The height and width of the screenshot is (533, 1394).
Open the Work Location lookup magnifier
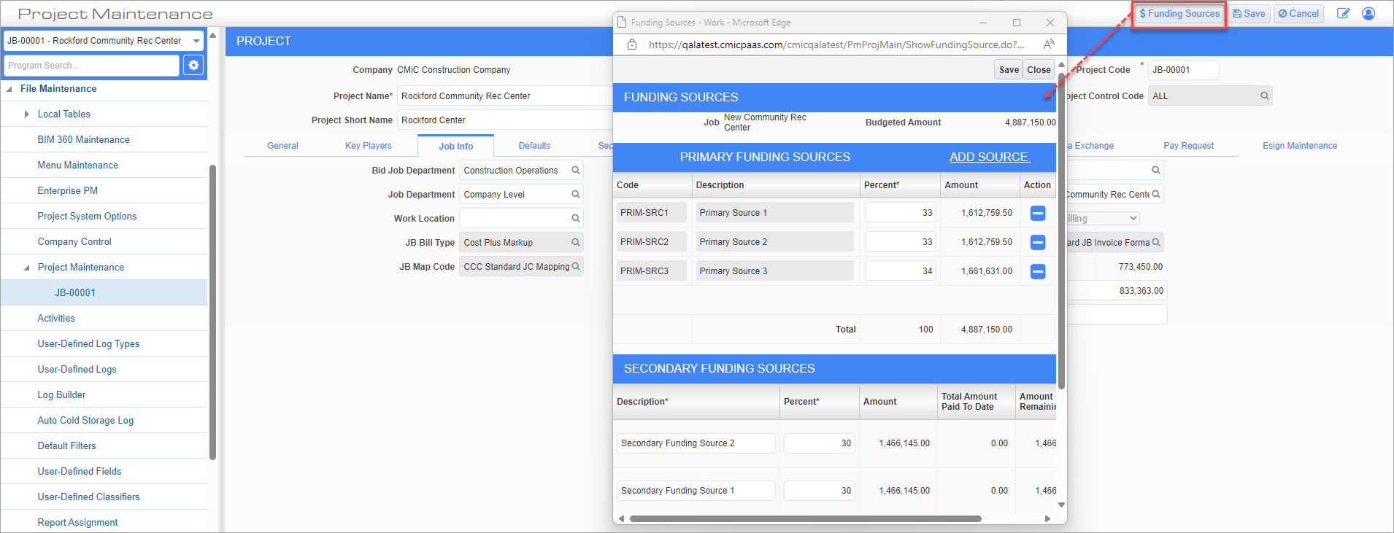(576, 218)
